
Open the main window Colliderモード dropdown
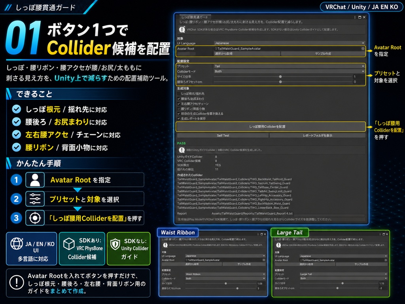click(x=289, y=71)
